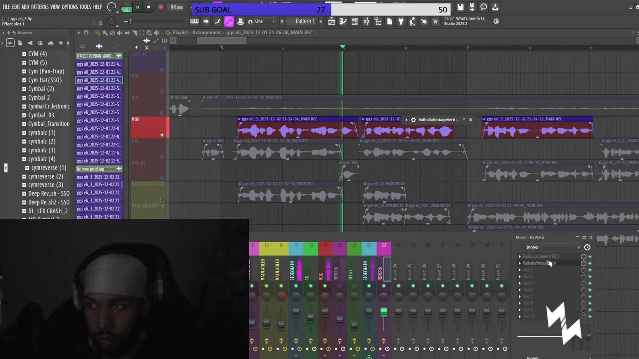The image size is (639, 359).
Task: Click the red record button
Action: tap(161, 7)
